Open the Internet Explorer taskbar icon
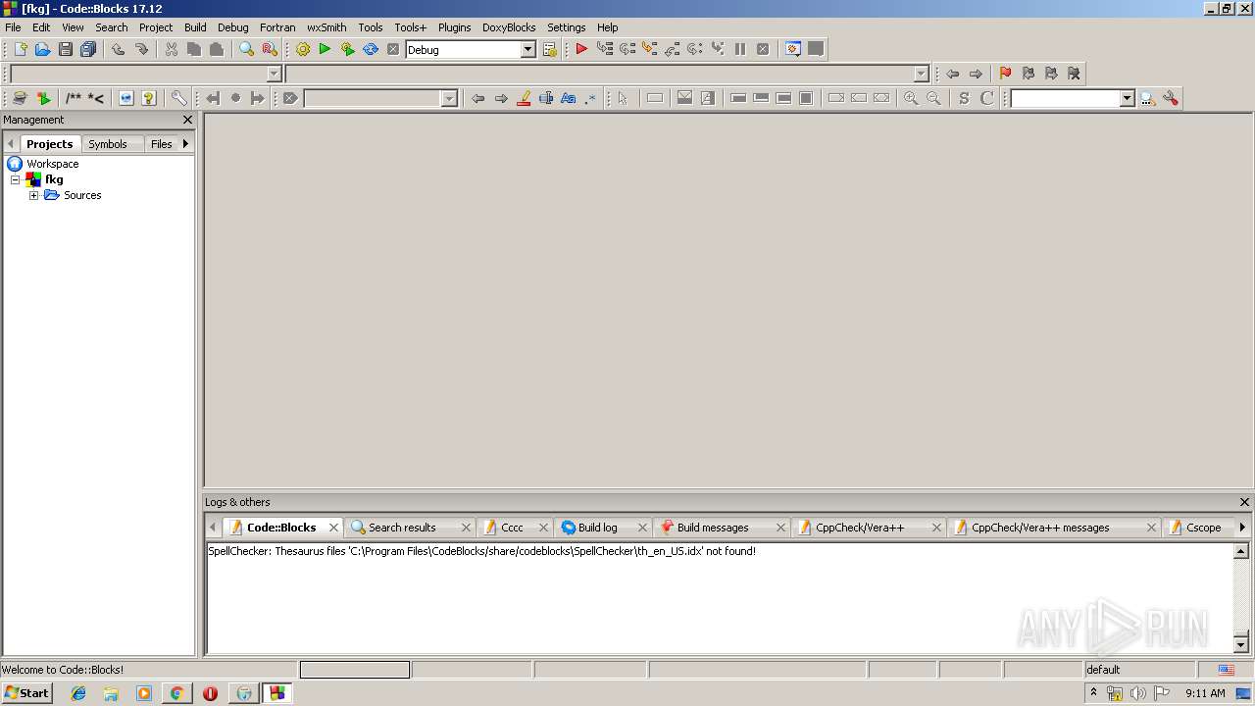Viewport: 1255px width, 706px height. (78, 693)
